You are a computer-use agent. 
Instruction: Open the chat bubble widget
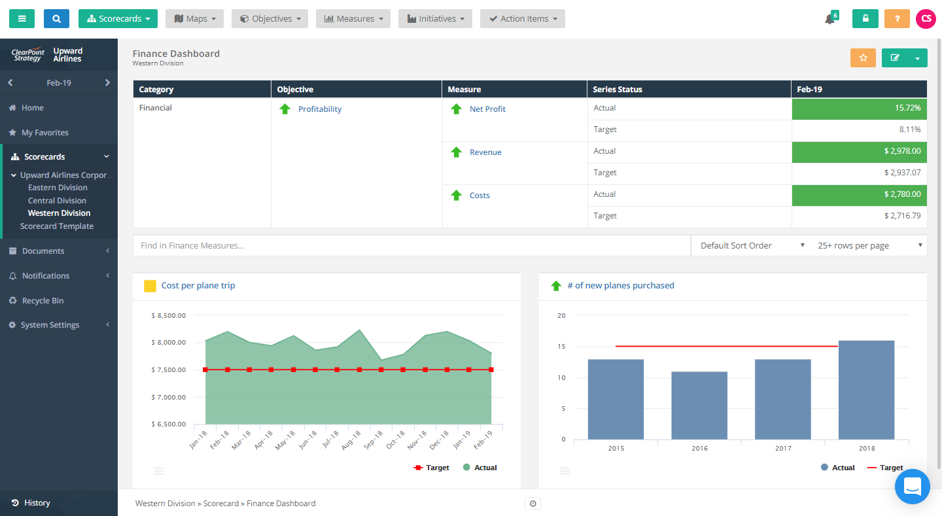pos(913,487)
